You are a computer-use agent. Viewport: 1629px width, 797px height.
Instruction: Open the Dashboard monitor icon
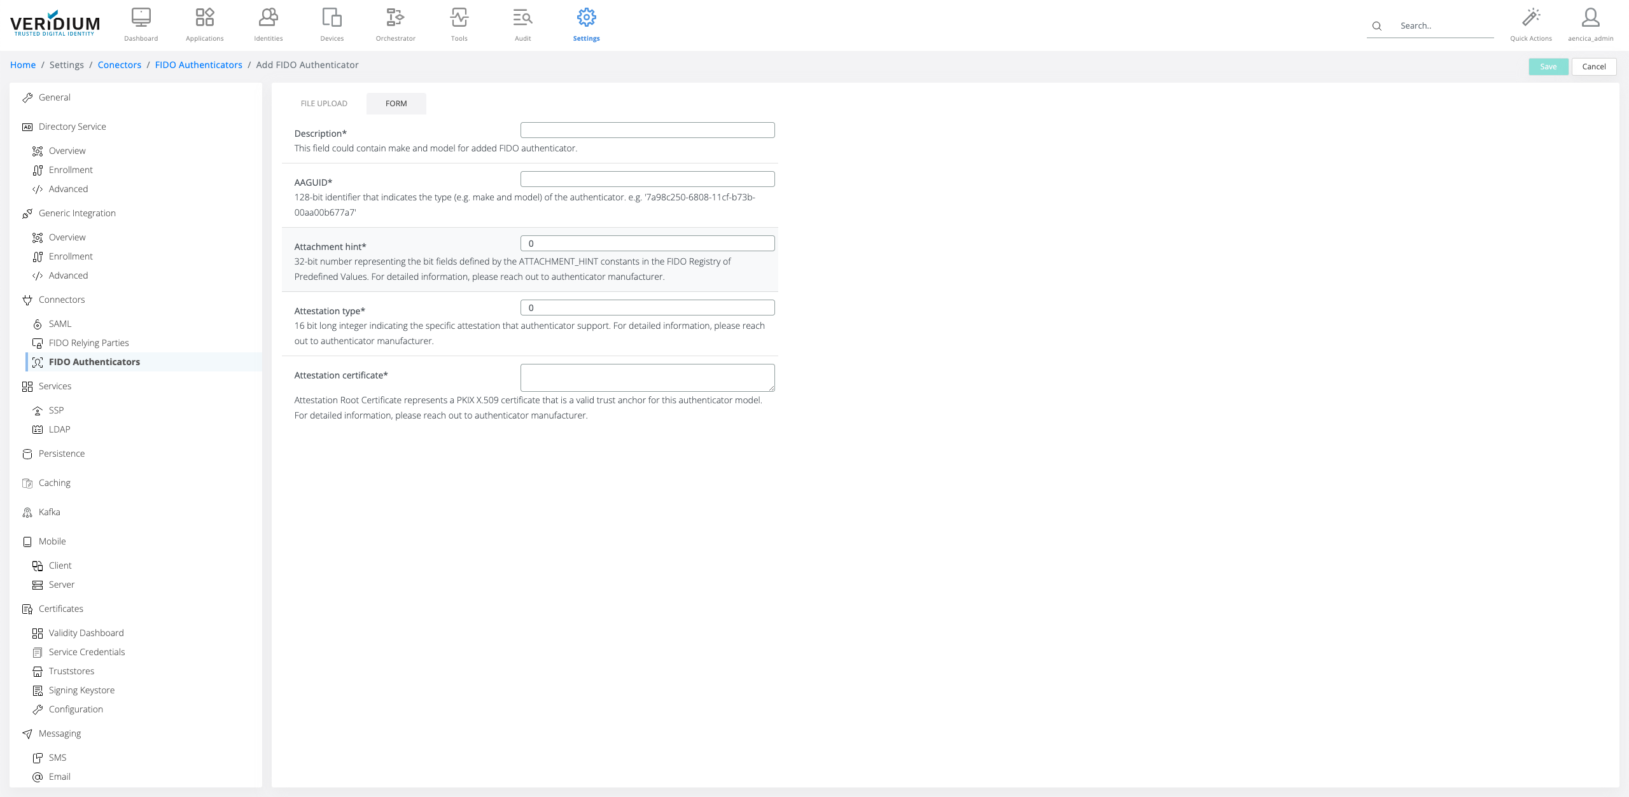tap(141, 18)
